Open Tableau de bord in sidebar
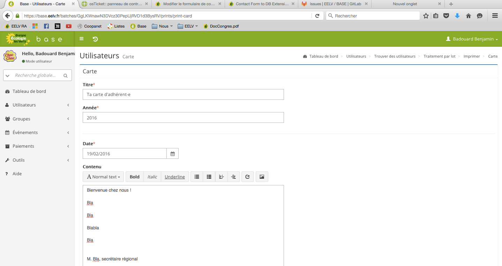Screen dimensions: 502x266 [29, 91]
